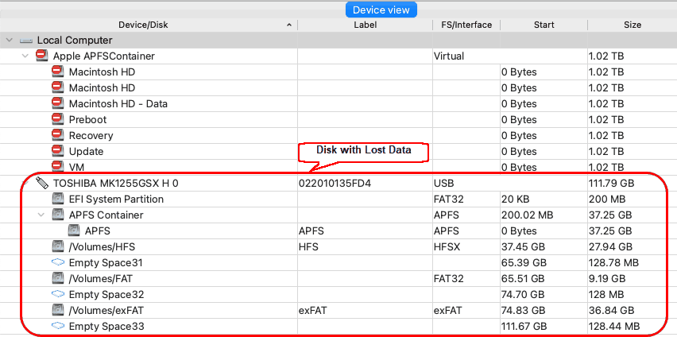677x337 pixels.
Task: Select the Recovery volume row
Action: (338, 136)
